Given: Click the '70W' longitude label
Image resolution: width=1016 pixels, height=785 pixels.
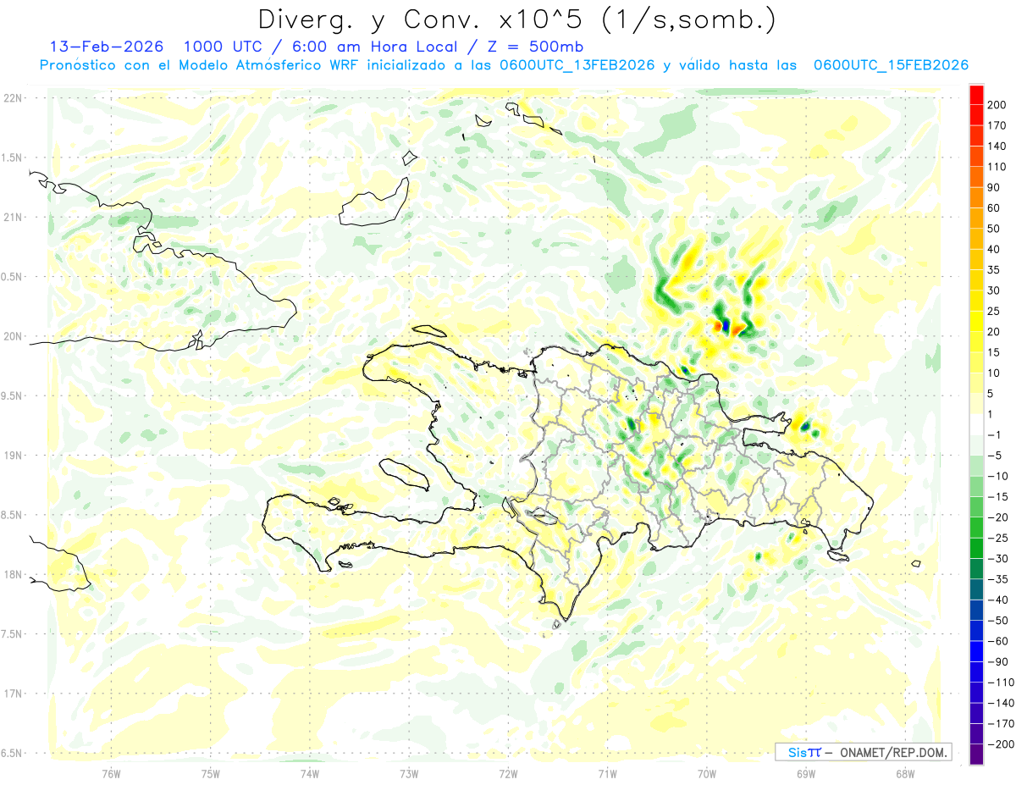Looking at the screenshot, I should point(707,773).
